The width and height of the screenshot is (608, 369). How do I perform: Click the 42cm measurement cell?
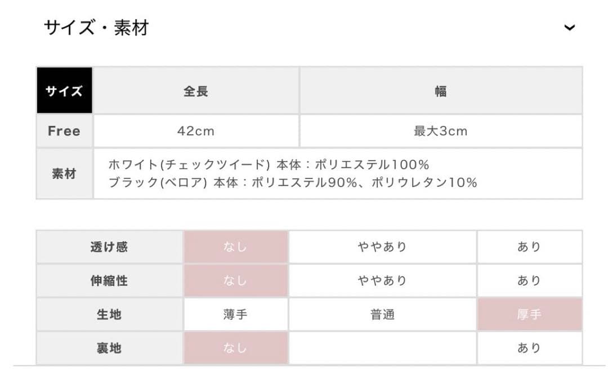196,130
